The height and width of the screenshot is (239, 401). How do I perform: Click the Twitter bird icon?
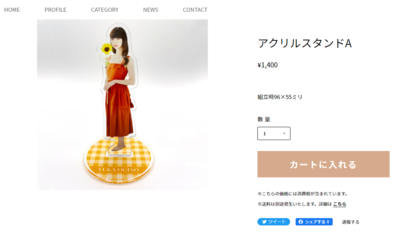point(264,222)
